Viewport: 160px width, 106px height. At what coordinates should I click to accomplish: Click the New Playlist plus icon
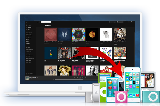coord(27,74)
